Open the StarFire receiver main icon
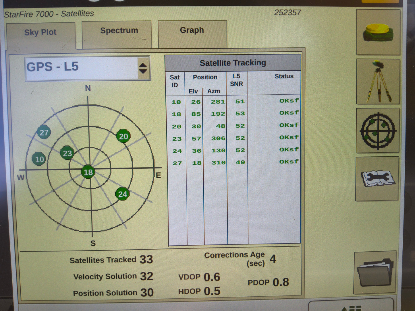 click(x=378, y=32)
